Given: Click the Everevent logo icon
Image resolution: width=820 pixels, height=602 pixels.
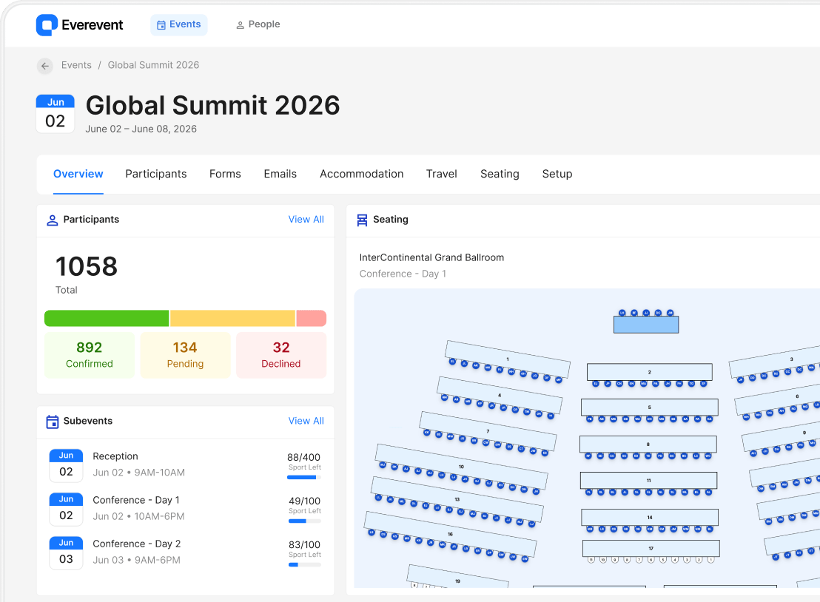Looking at the screenshot, I should (47, 24).
